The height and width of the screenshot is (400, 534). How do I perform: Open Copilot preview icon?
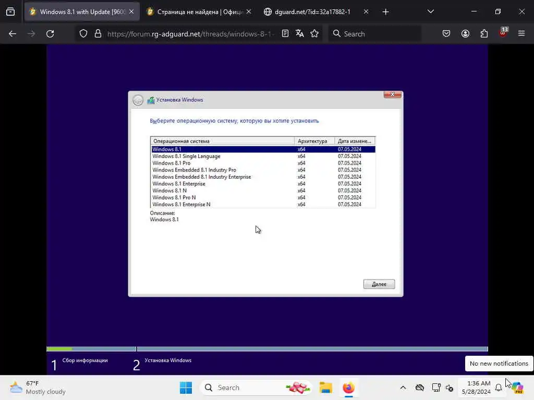(517, 387)
